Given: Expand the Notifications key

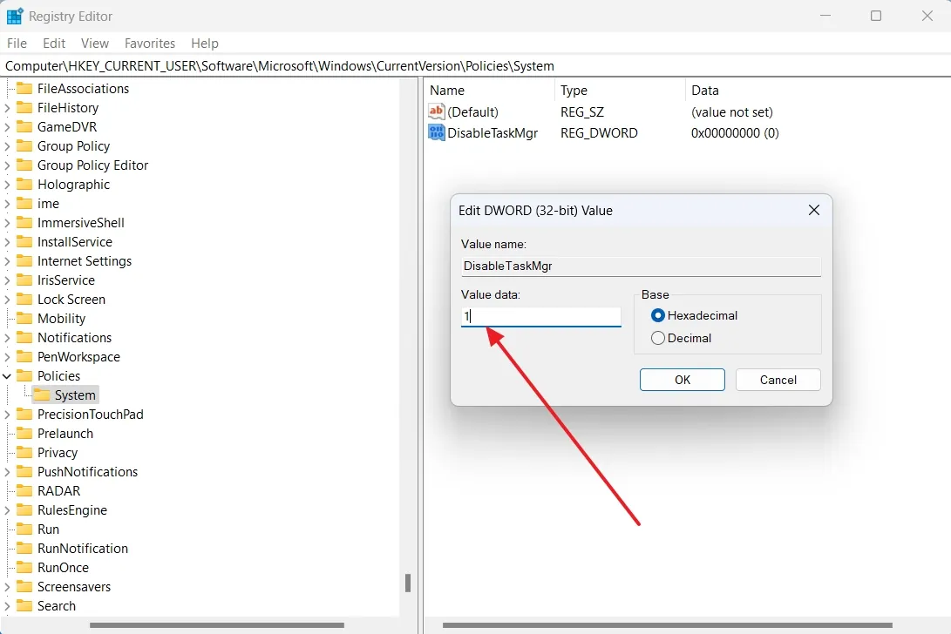Looking at the screenshot, I should click(7, 338).
